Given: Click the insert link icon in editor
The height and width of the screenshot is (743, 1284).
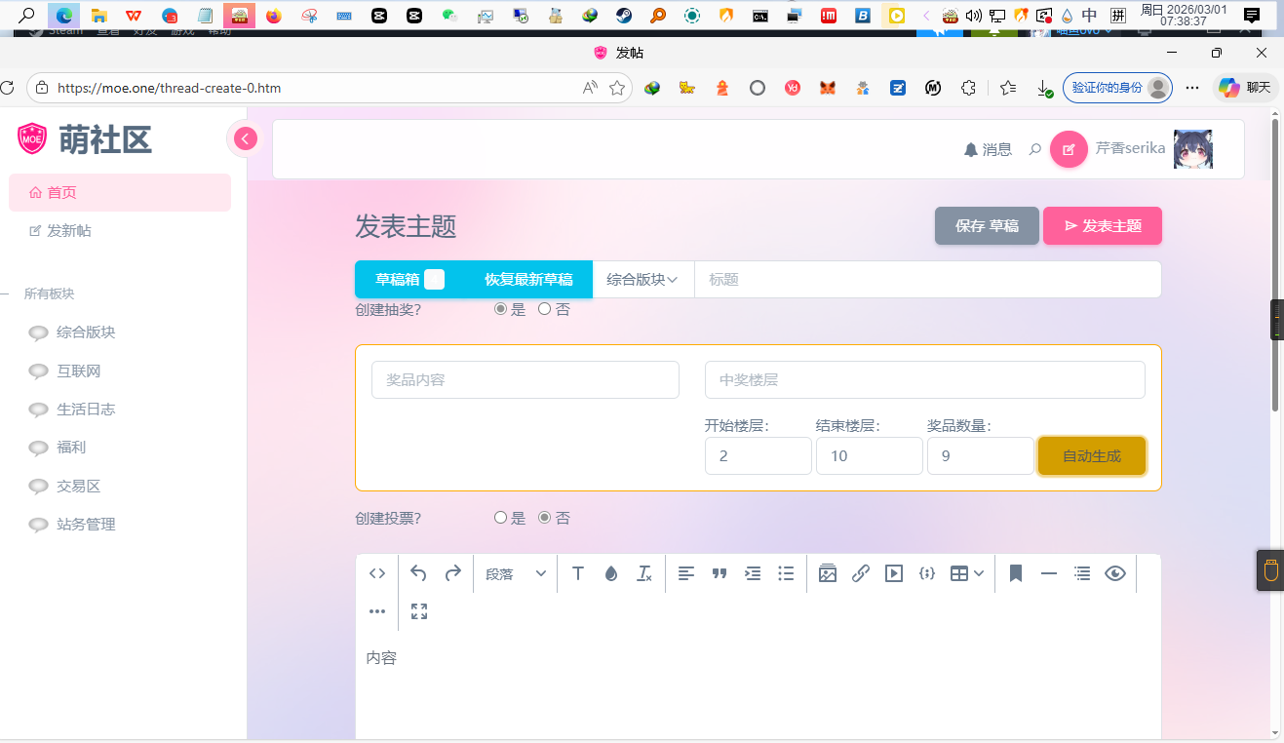Looking at the screenshot, I should point(860,573).
